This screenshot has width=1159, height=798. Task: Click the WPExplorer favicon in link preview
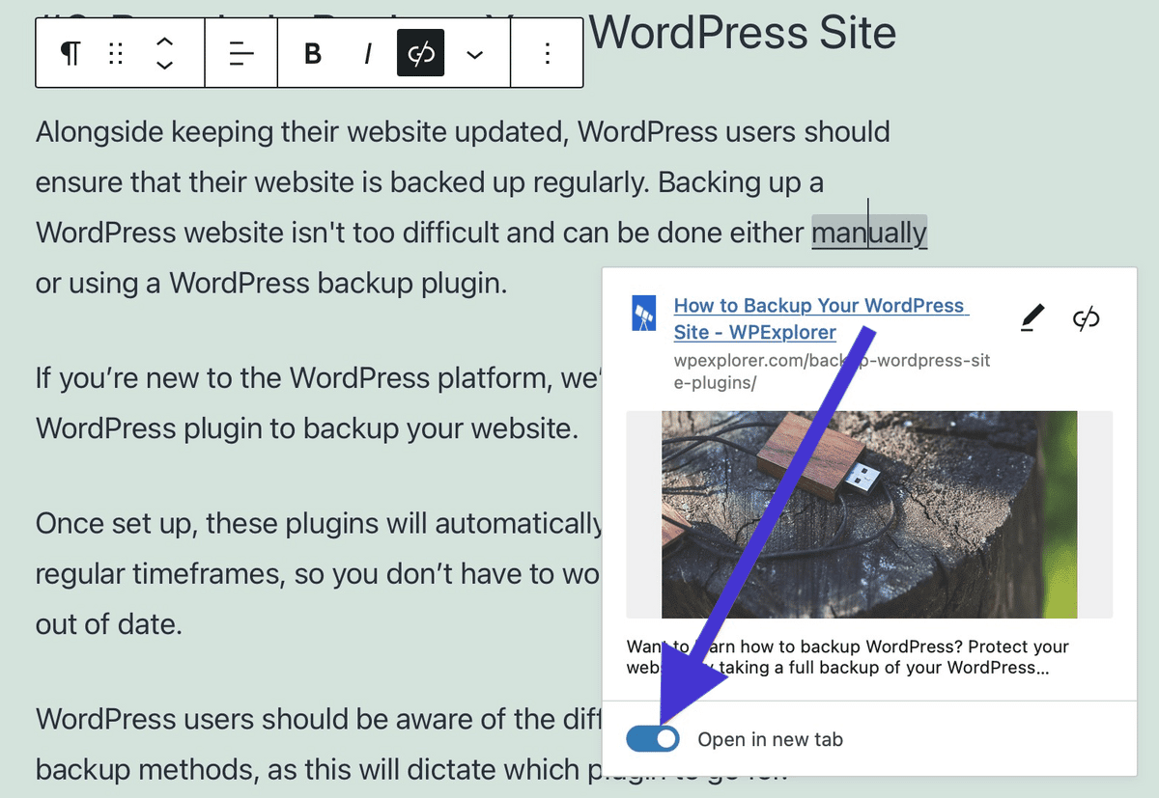coord(644,312)
